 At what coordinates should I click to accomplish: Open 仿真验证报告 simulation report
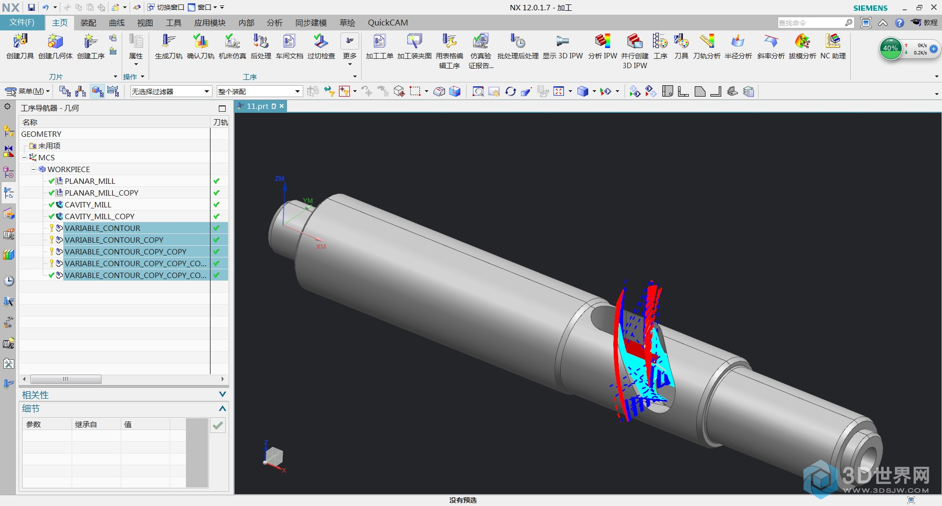pyautogui.click(x=481, y=51)
